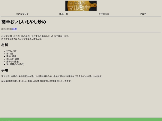Click the 材料 section heading
Viewport: 162px width, 121px height.
click(x=4, y=45)
